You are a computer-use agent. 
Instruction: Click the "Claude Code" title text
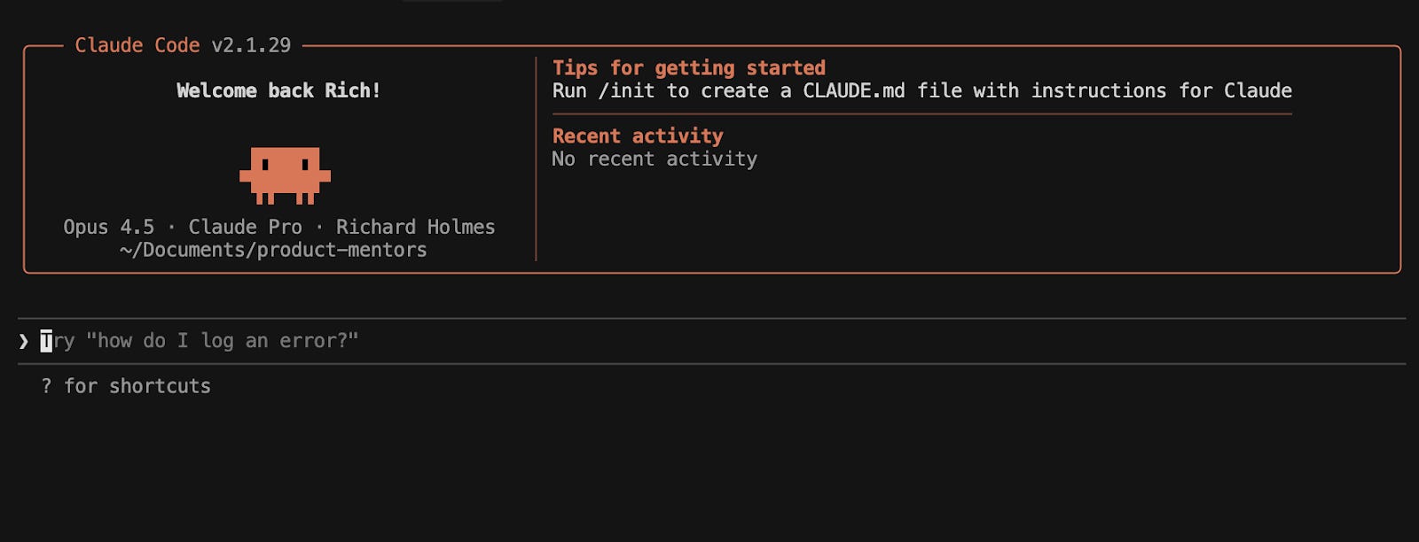point(137,45)
